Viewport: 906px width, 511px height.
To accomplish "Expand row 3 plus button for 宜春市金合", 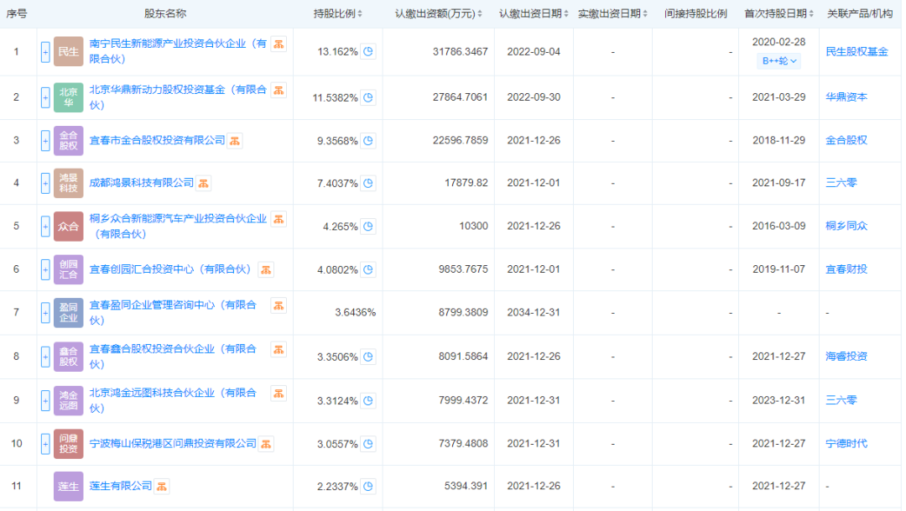I will (x=45, y=140).
